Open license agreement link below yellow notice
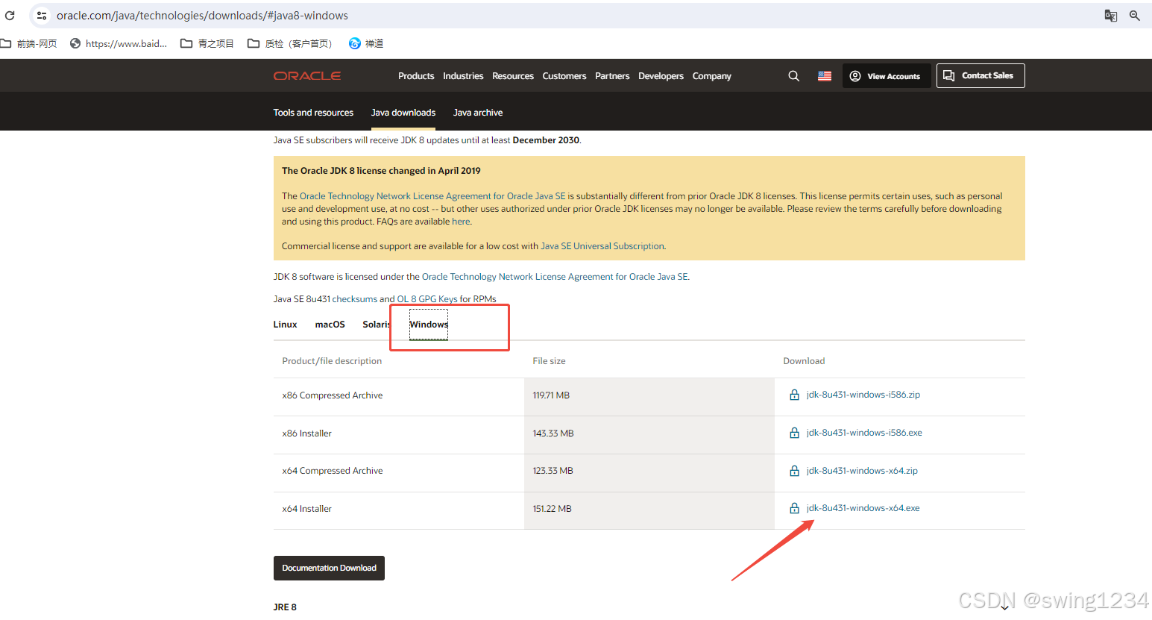Viewport: 1152px width, 620px height. (x=555, y=277)
